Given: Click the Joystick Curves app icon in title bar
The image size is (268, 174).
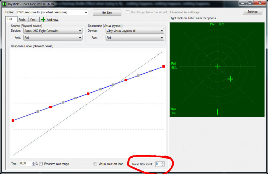Looking at the screenshot, I should click(4, 4).
